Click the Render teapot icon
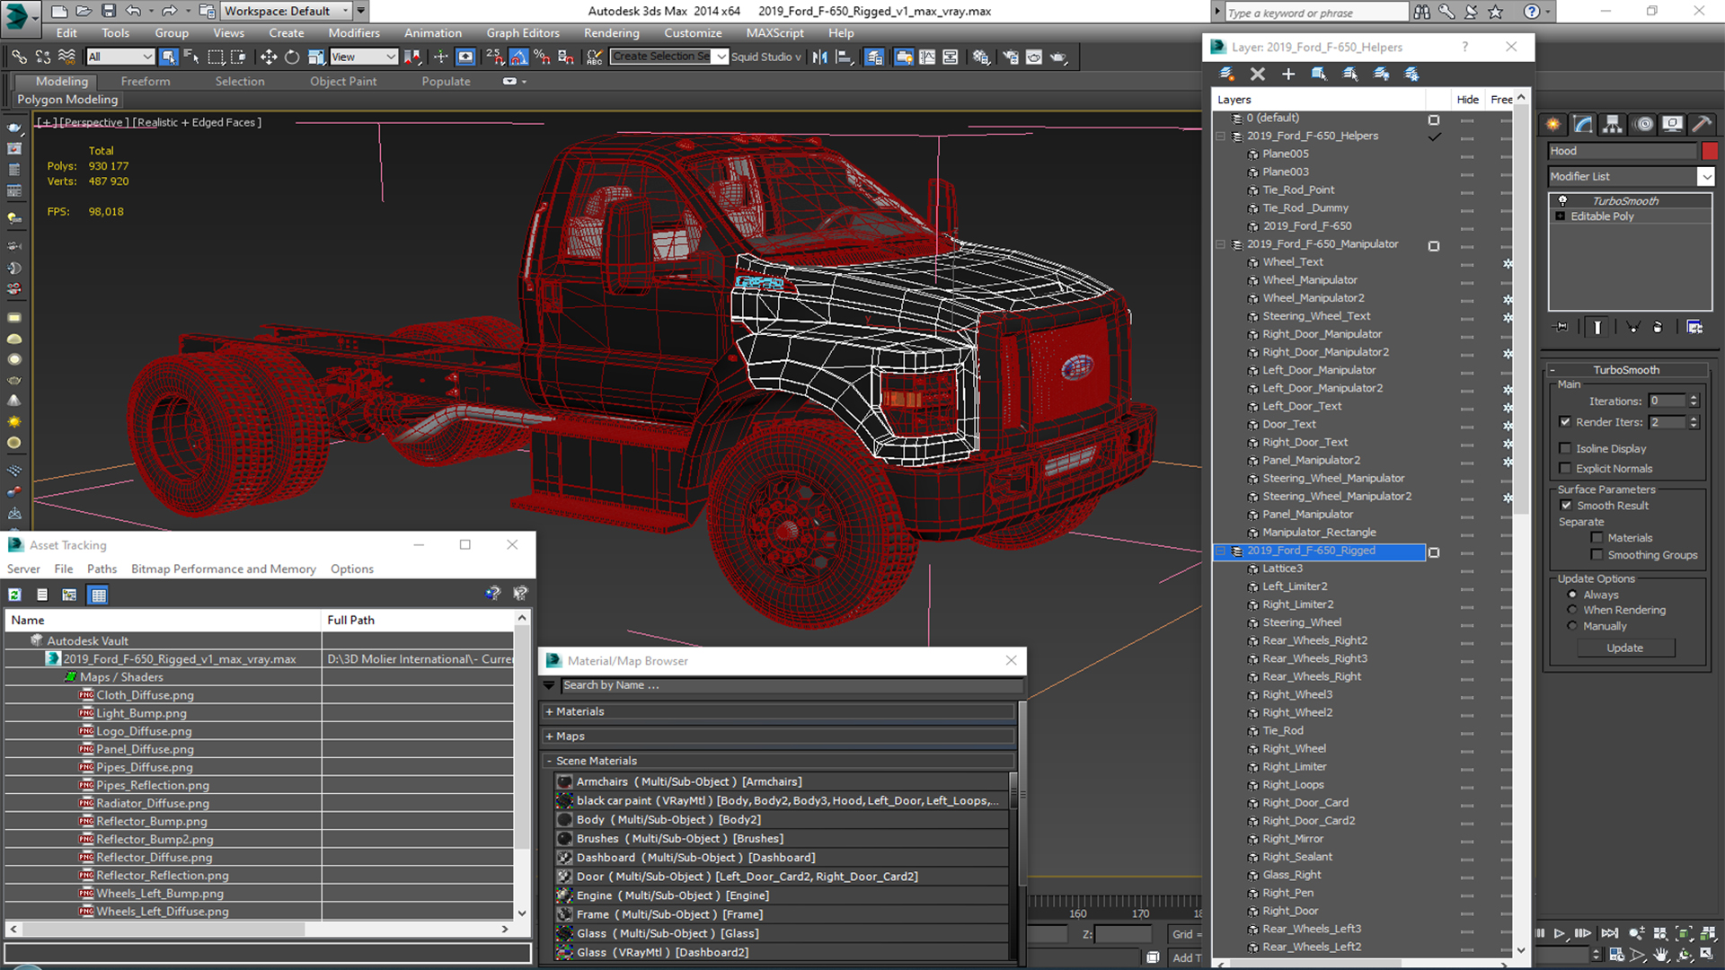The width and height of the screenshot is (1725, 970). pos(1058,57)
